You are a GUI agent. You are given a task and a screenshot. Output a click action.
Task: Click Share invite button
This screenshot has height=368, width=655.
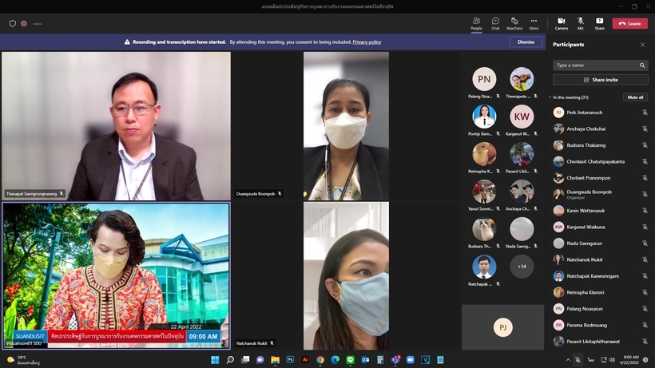(x=600, y=80)
